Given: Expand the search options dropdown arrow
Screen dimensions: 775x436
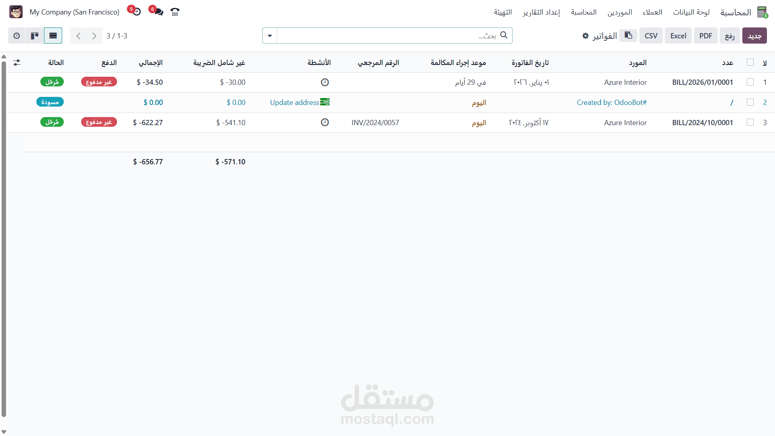Looking at the screenshot, I should pyautogui.click(x=270, y=36).
